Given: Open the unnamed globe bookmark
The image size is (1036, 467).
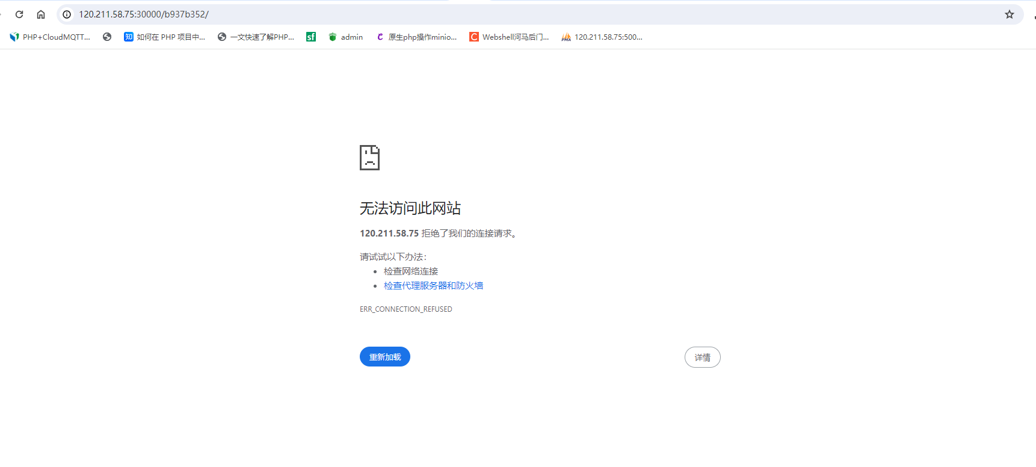Looking at the screenshot, I should pos(107,37).
